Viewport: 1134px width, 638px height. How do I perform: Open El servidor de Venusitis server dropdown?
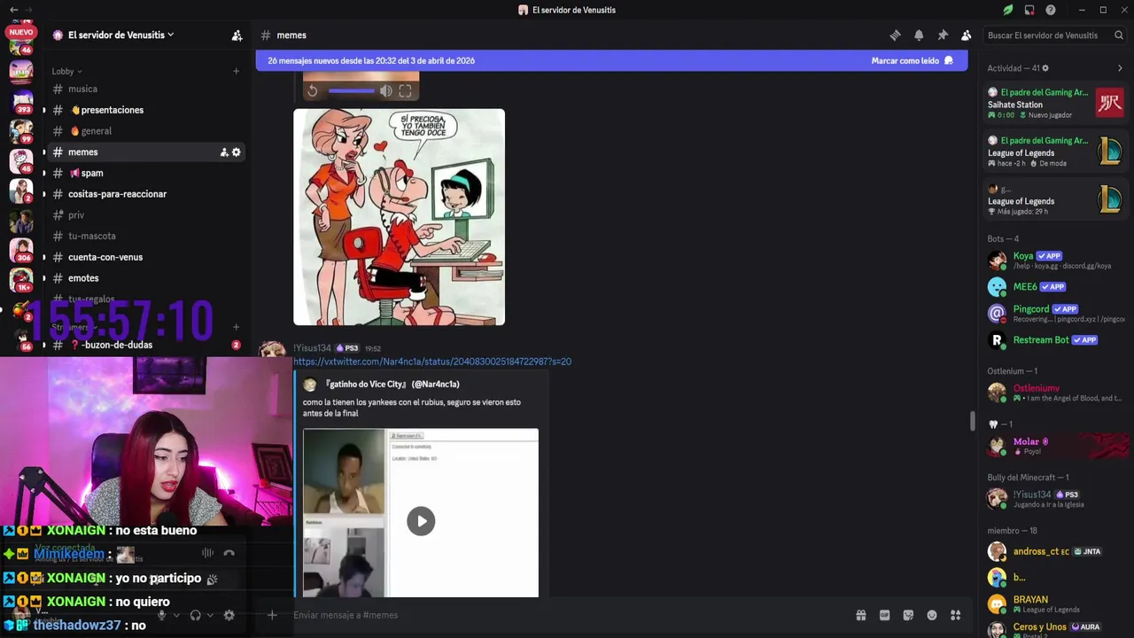click(x=120, y=35)
